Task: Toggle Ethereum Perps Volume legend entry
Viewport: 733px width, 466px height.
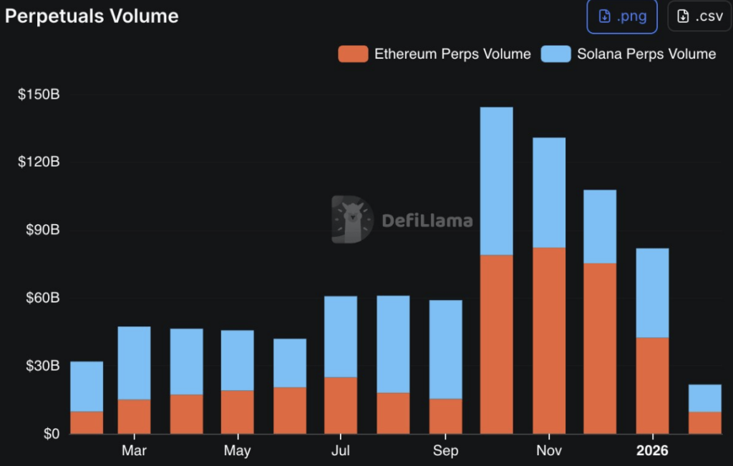Action: (435, 54)
